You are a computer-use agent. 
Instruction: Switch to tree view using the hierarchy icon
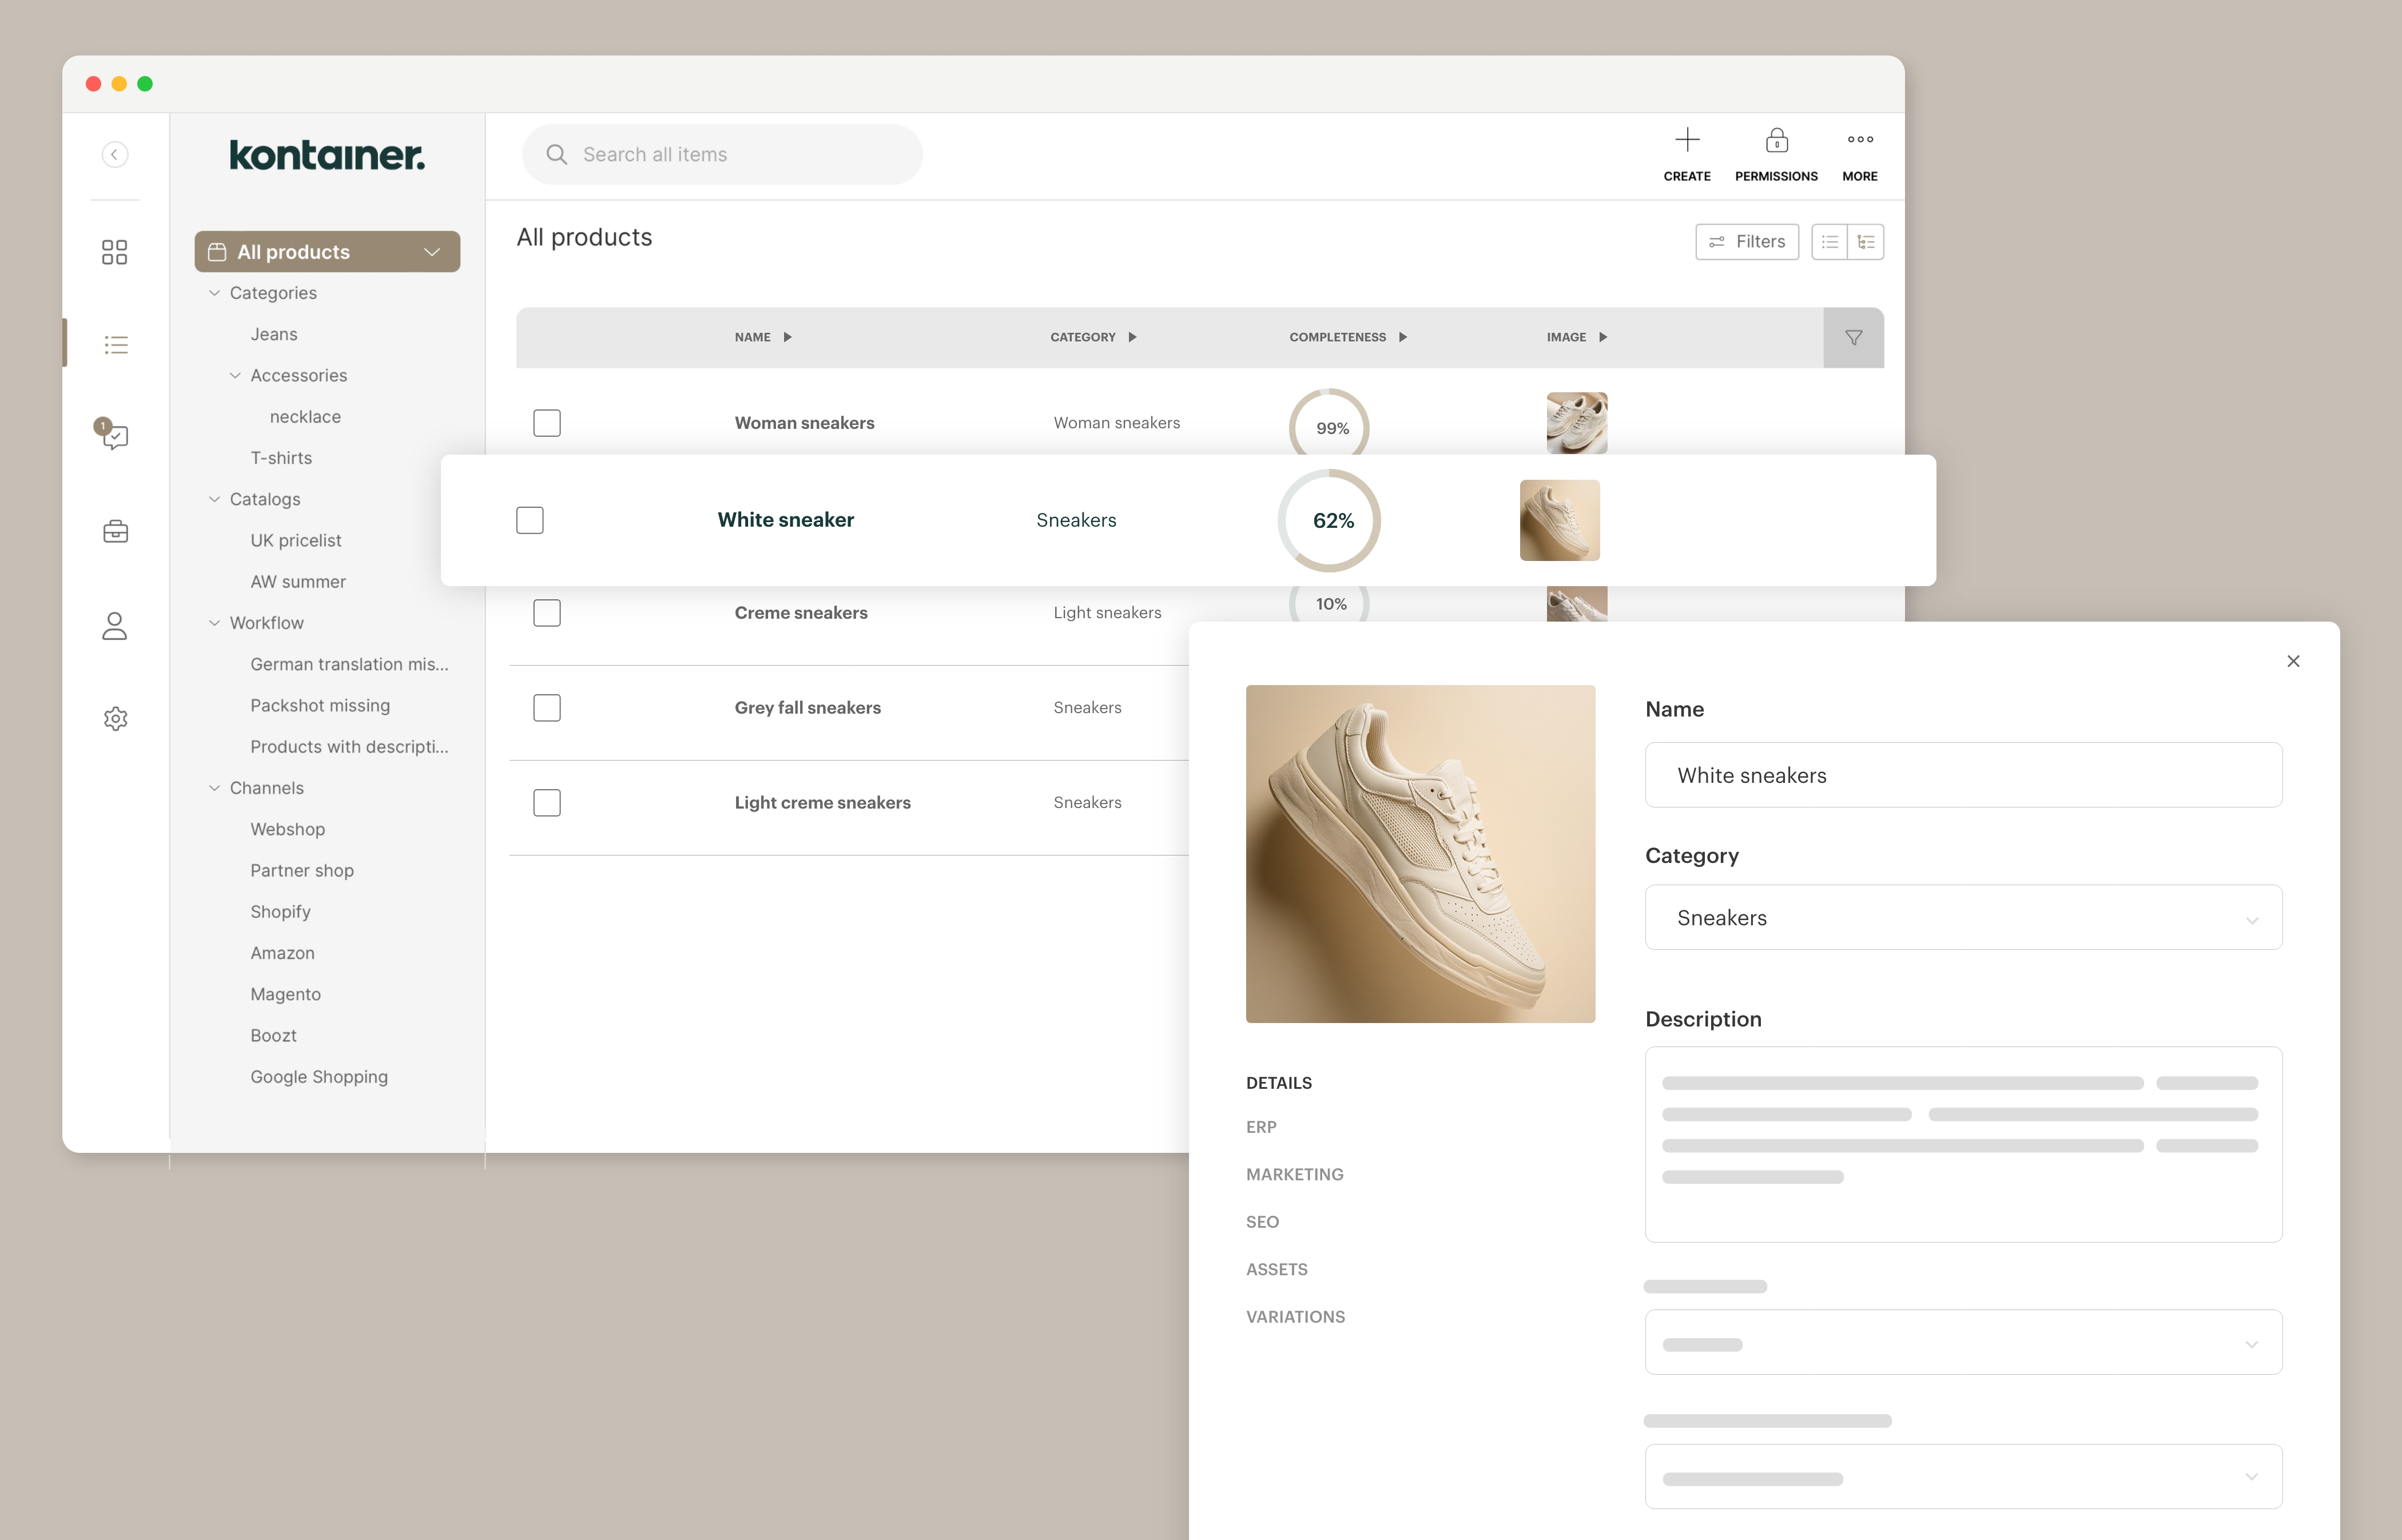coord(1866,241)
